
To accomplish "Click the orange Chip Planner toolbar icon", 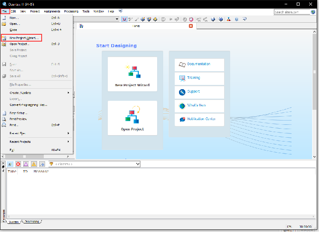I will (155, 19).
